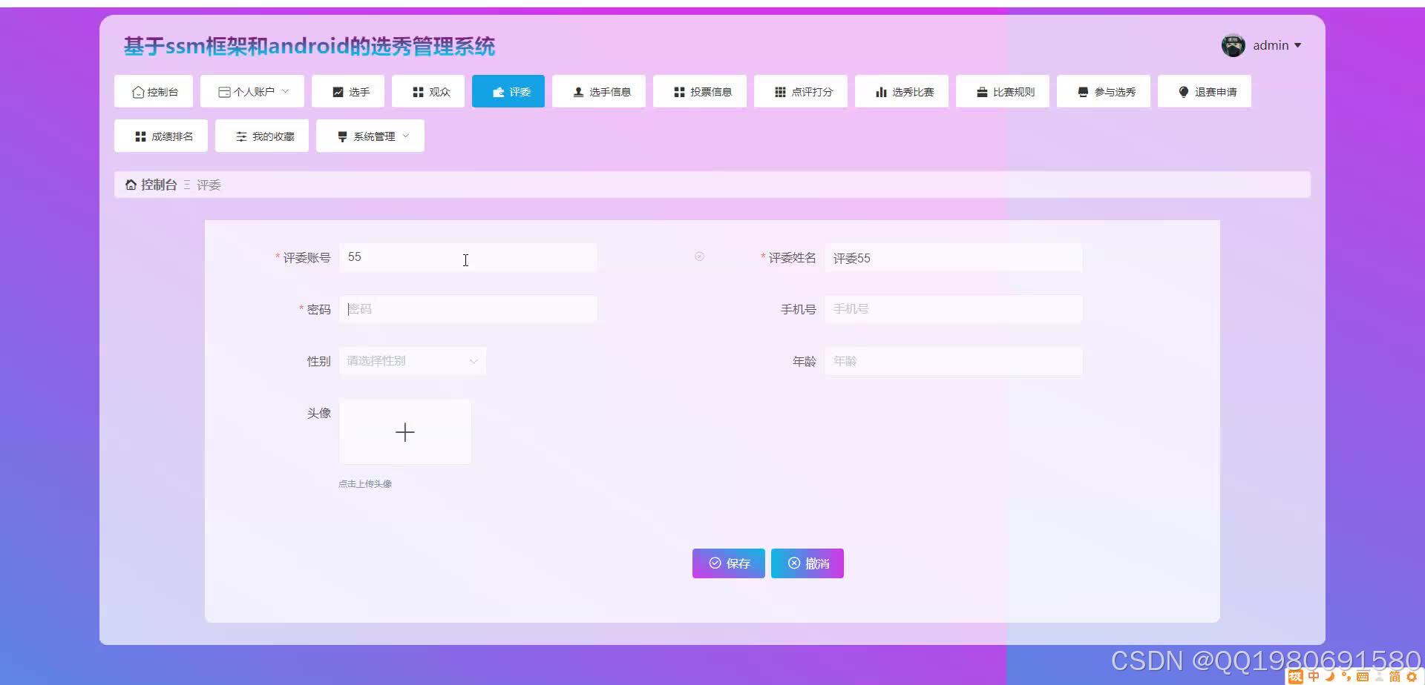
Task: Click the 选手 tab icon
Action: pos(337,91)
